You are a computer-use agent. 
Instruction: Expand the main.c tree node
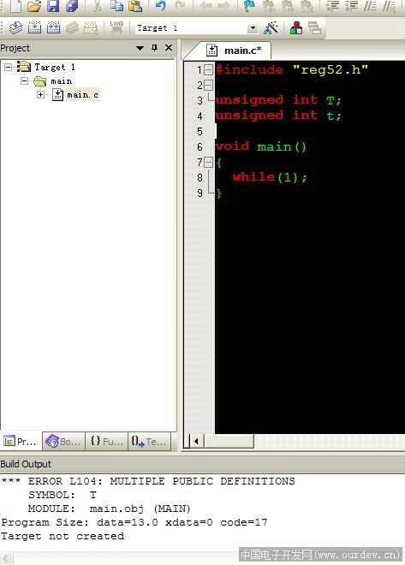tap(41, 95)
